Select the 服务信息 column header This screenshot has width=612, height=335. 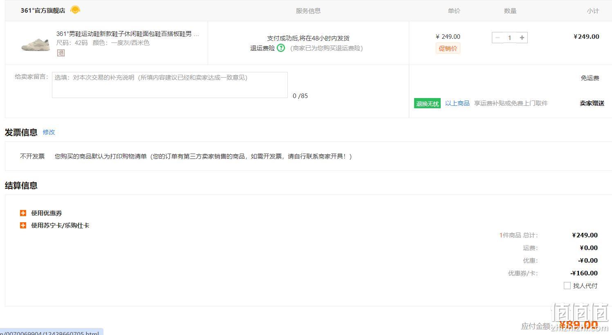click(x=308, y=11)
